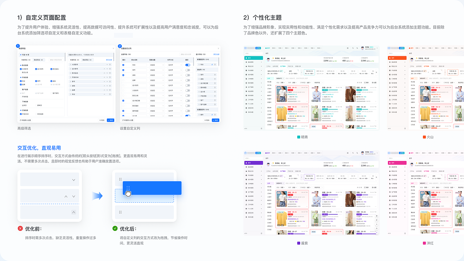Click pin icon on 年份 in 显示字段 list
Viewport: 464px width, 261px height.
[x=212, y=65]
